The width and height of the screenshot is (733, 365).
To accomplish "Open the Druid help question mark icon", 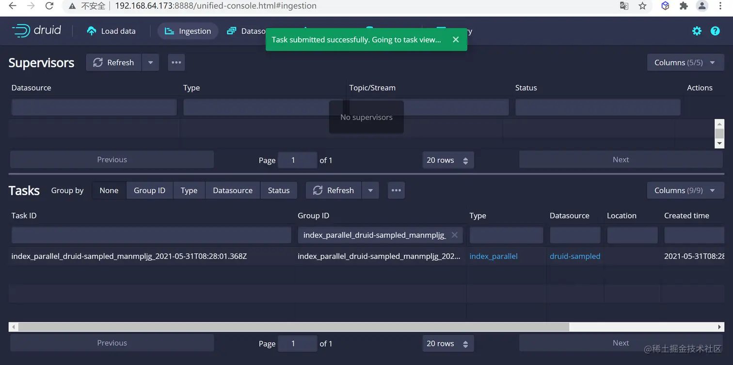I will pyautogui.click(x=715, y=31).
